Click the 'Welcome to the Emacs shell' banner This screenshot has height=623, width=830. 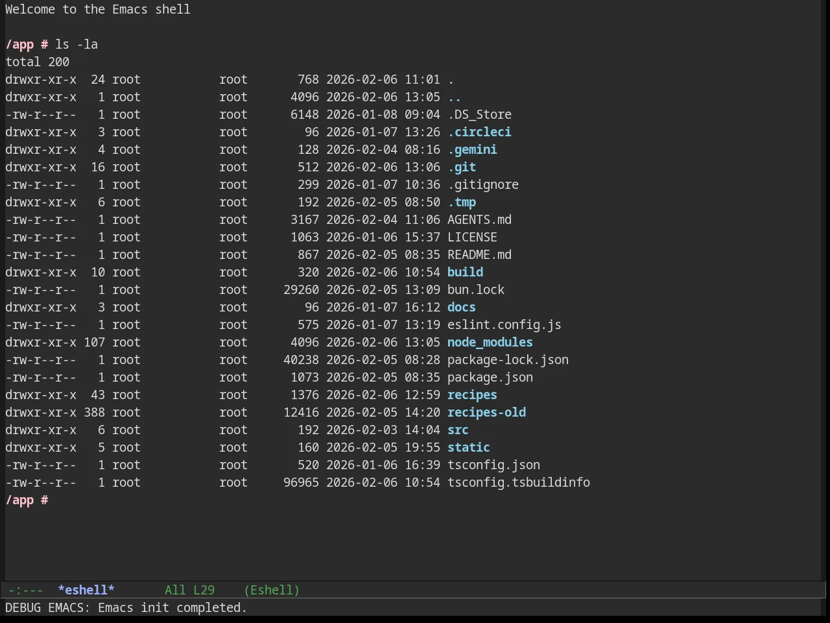coord(98,9)
